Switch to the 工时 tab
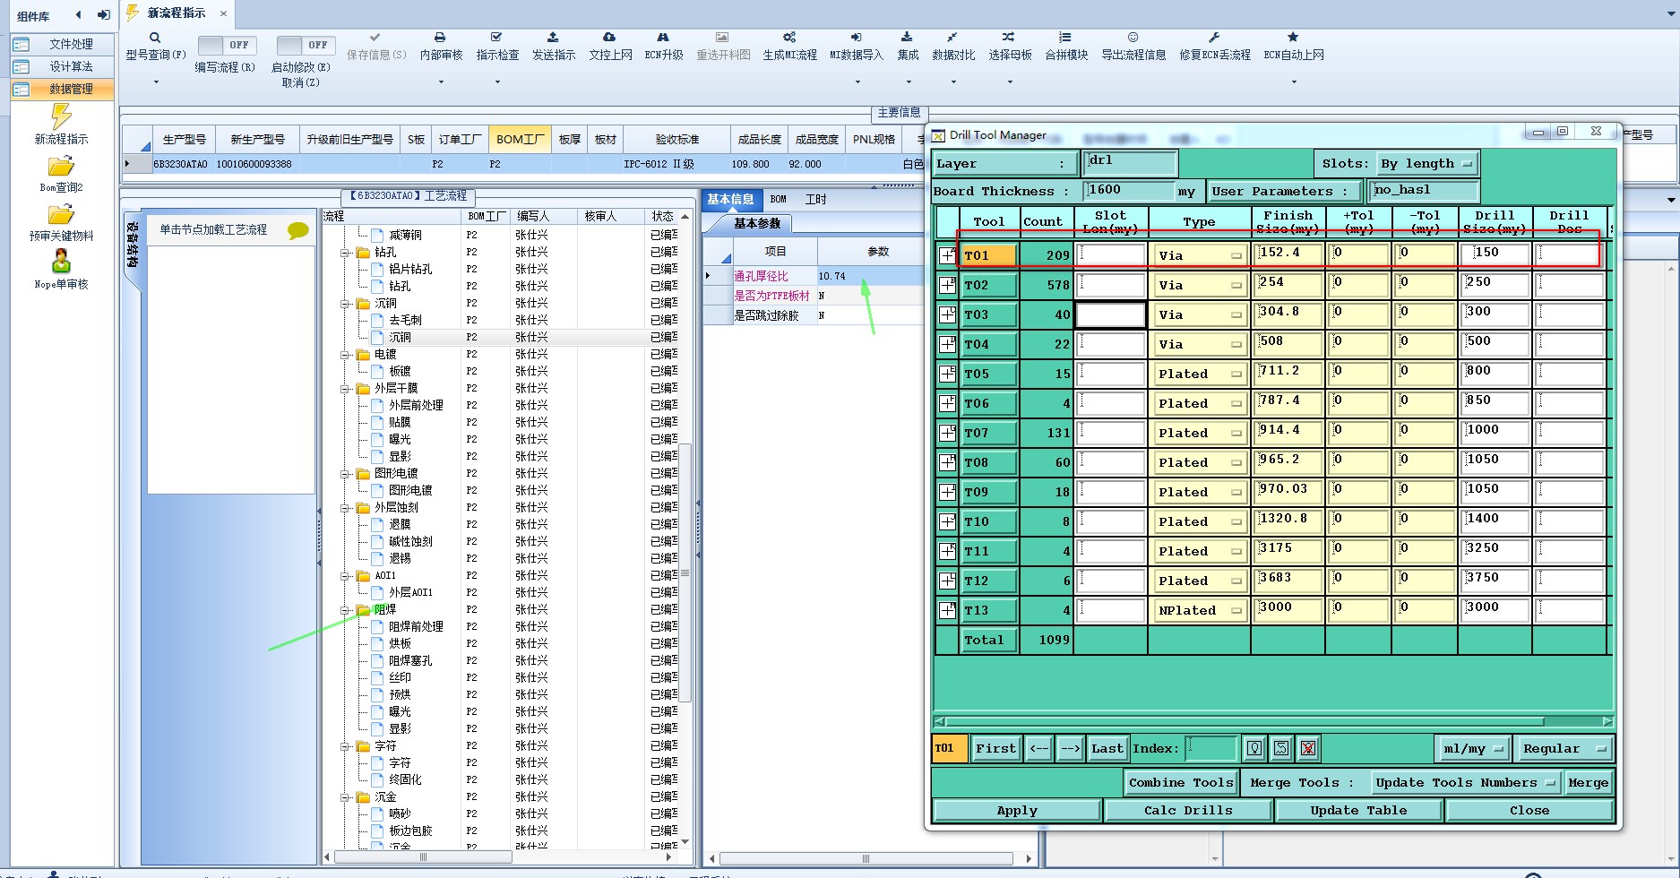Screen dimensions: 1680x878 (x=815, y=199)
